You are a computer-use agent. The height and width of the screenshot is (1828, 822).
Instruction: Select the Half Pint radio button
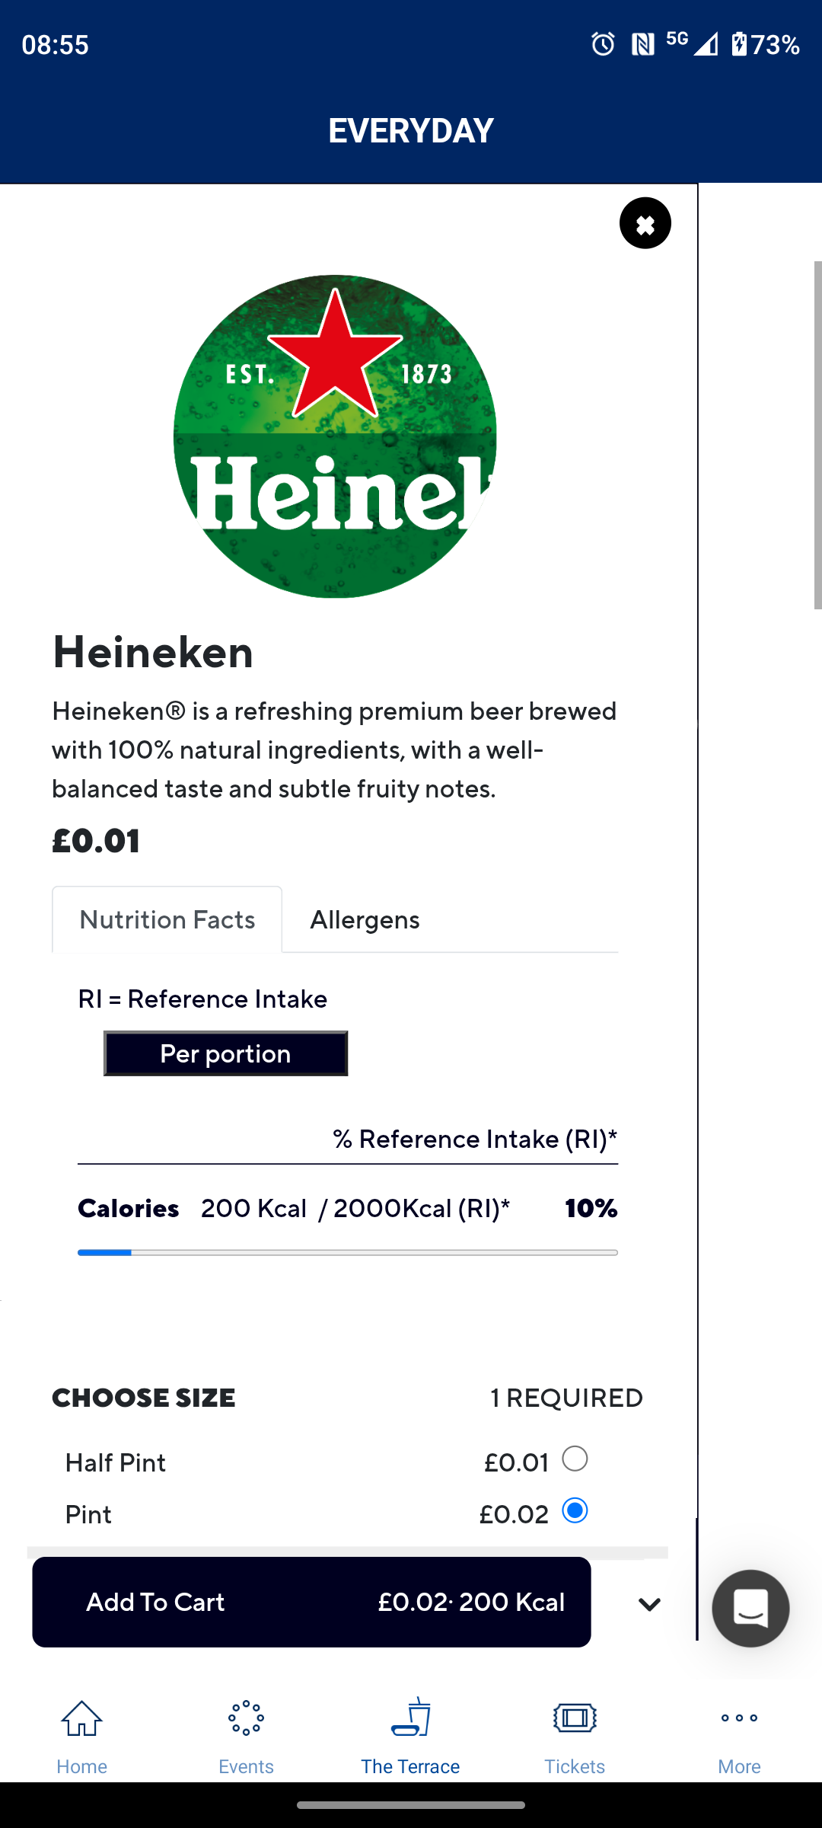point(575,1459)
